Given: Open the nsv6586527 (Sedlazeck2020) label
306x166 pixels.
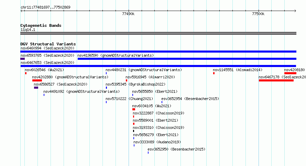Looking at the screenshot, I should (x=61, y=84).
